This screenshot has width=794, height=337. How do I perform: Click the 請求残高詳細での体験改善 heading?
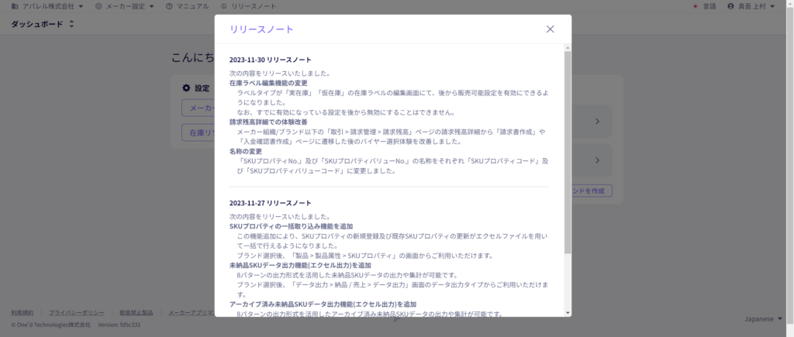pos(268,122)
